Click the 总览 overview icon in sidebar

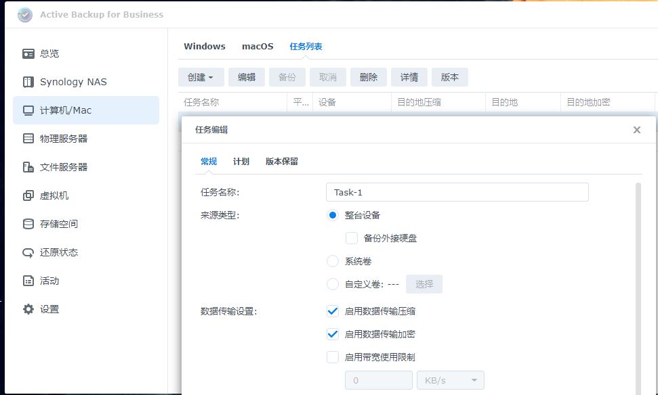(28, 53)
